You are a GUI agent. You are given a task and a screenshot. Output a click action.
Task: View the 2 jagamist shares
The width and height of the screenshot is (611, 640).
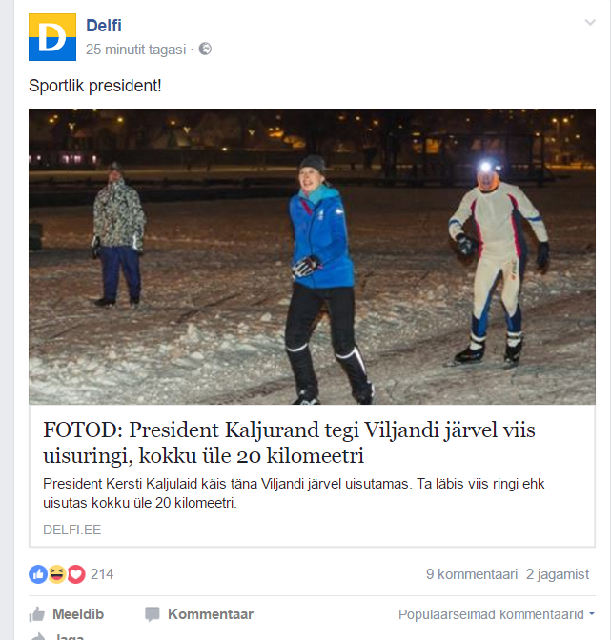[x=558, y=574]
